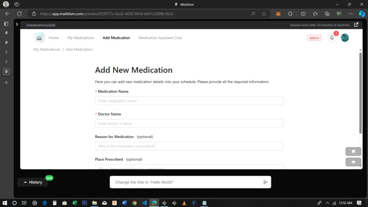The height and width of the screenshot is (207, 368).
Task: Click the taskbar clock 12:52 AM
Action: tap(346, 203)
